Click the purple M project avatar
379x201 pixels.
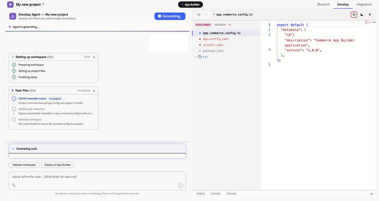(10, 5)
